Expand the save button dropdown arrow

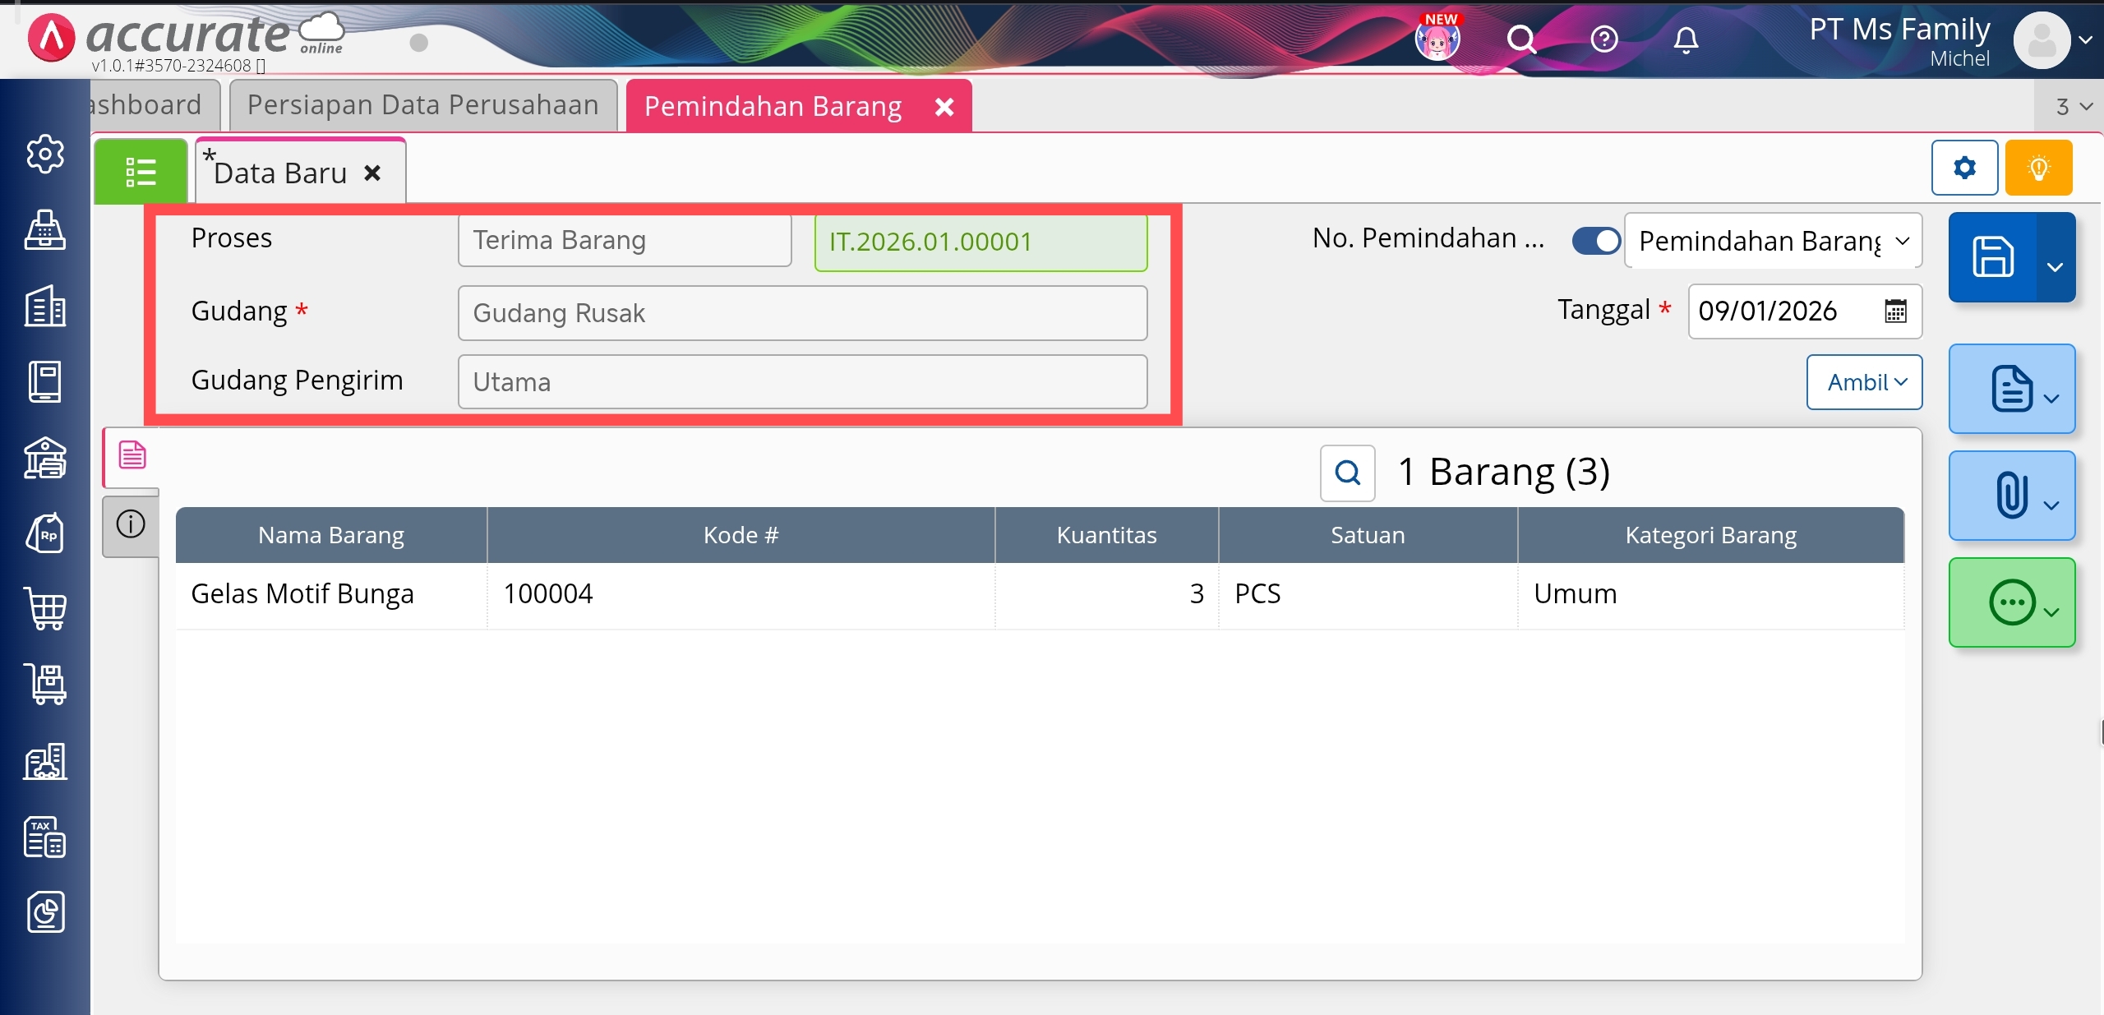tap(2056, 266)
